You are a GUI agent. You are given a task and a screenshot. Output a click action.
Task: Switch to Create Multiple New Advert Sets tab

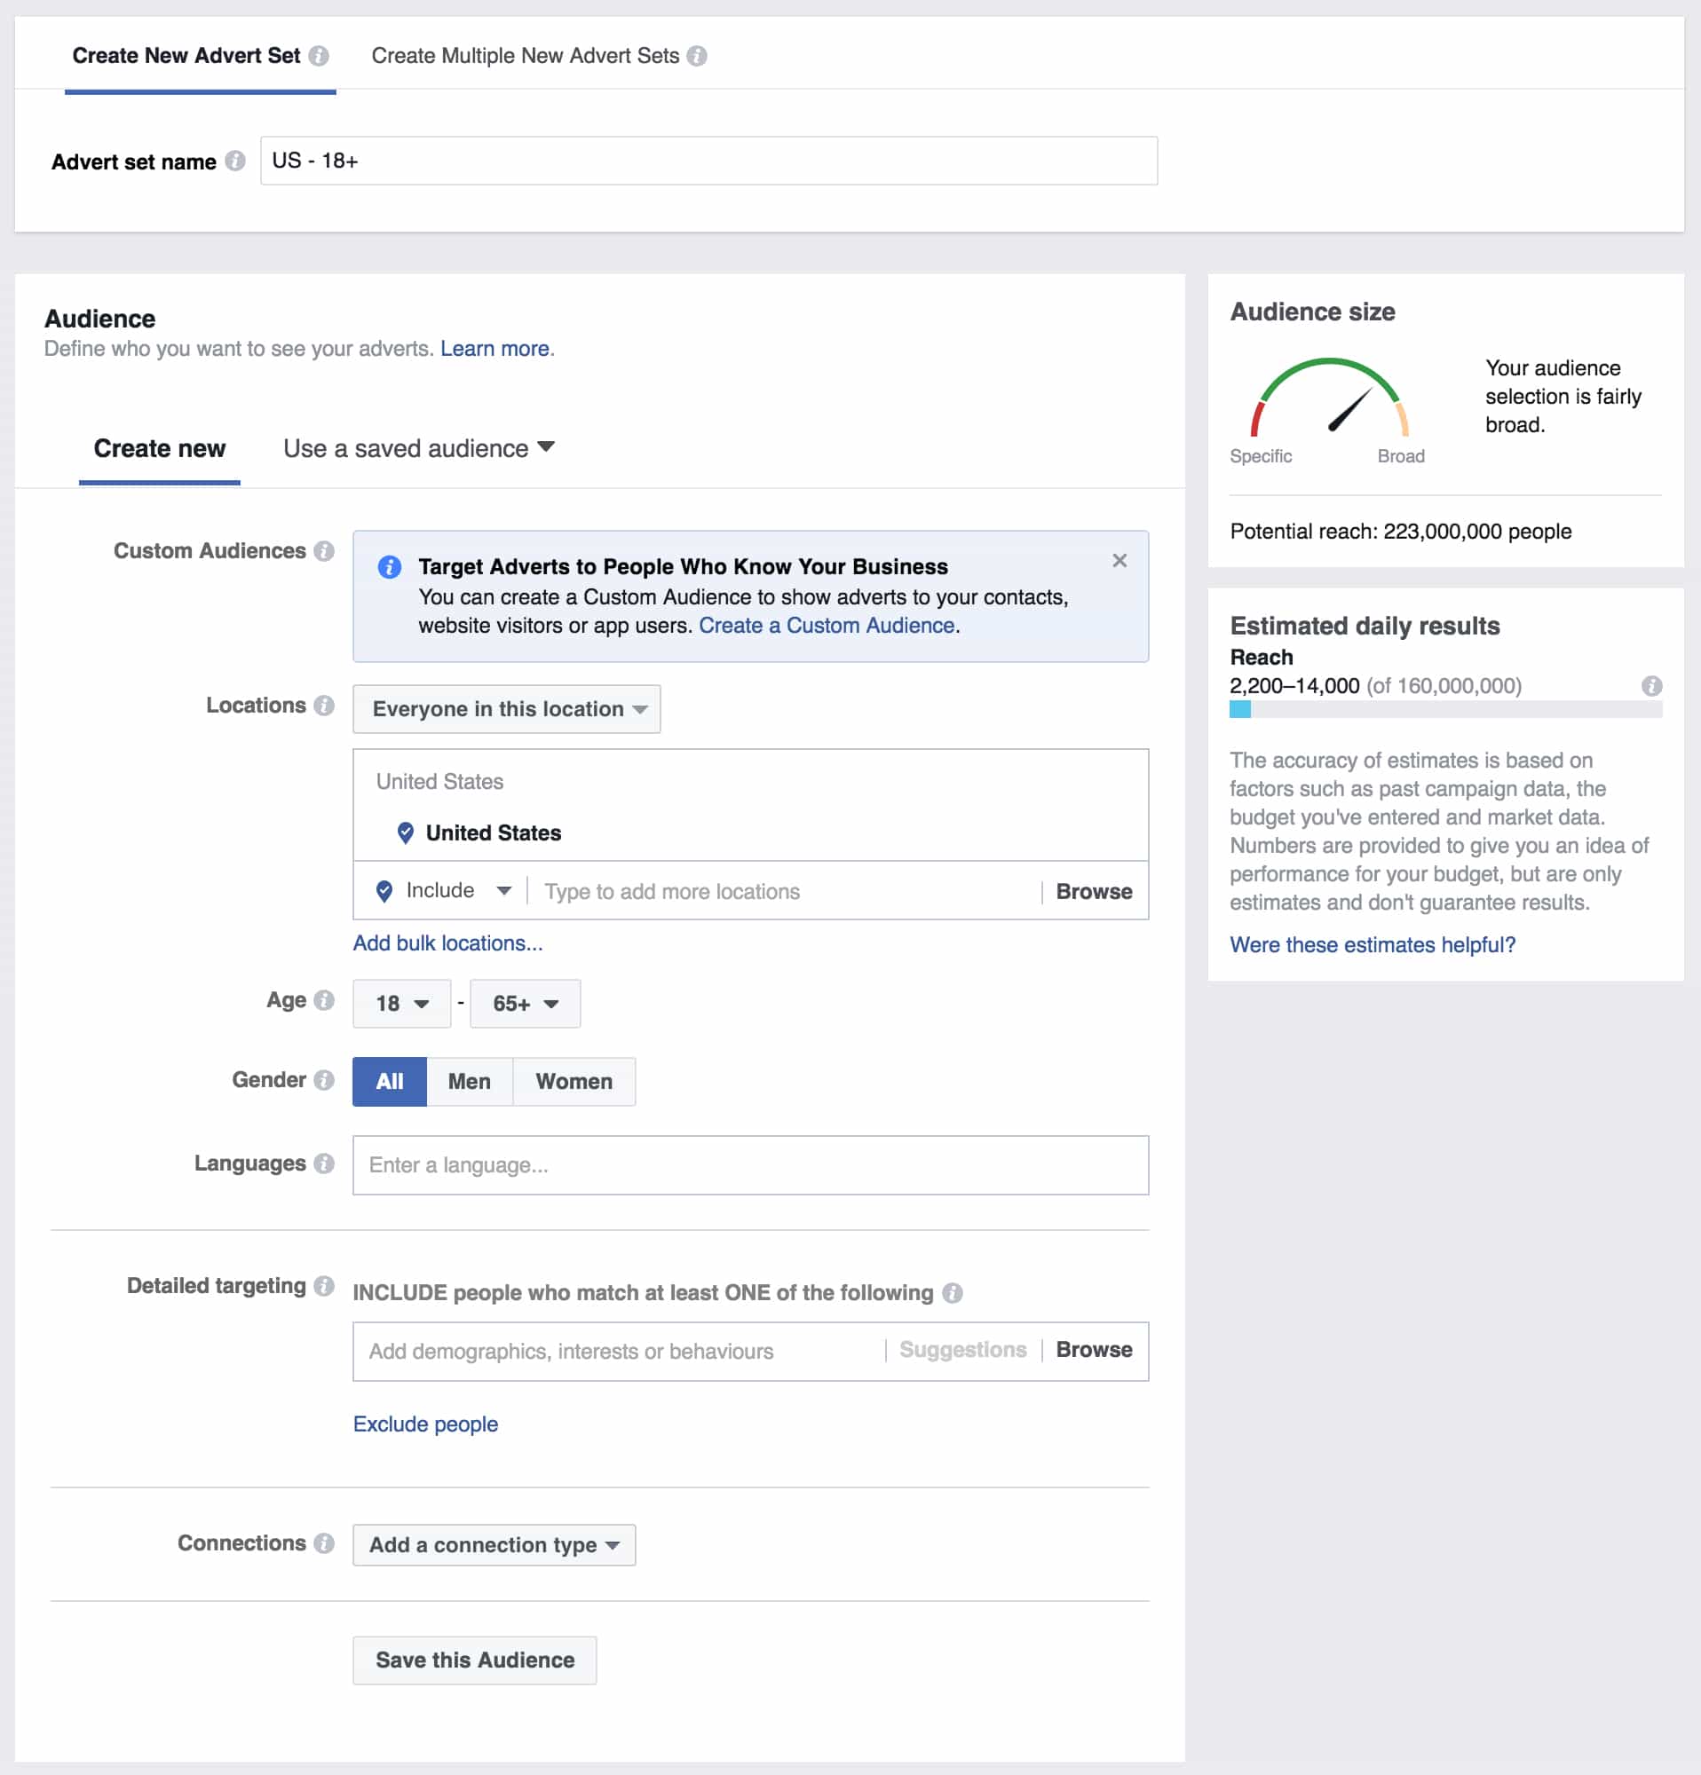[526, 56]
